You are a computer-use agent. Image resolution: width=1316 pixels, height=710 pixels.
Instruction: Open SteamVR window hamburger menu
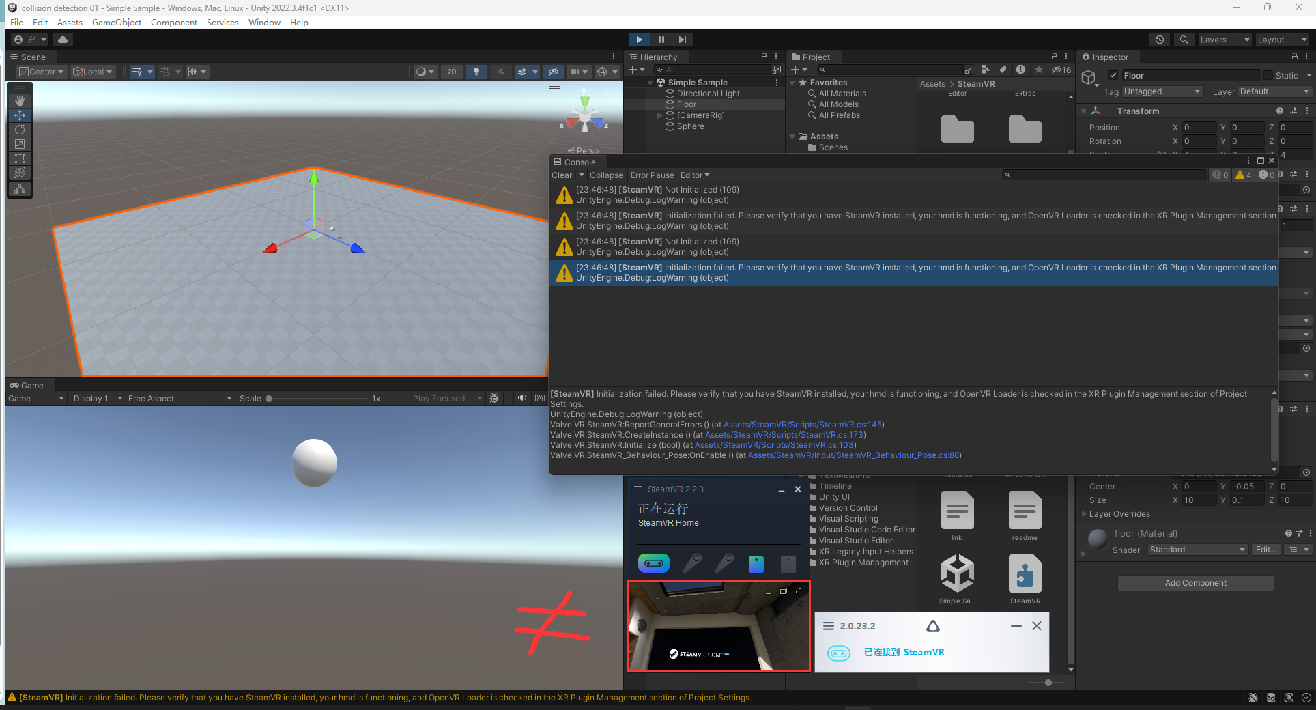[638, 489]
